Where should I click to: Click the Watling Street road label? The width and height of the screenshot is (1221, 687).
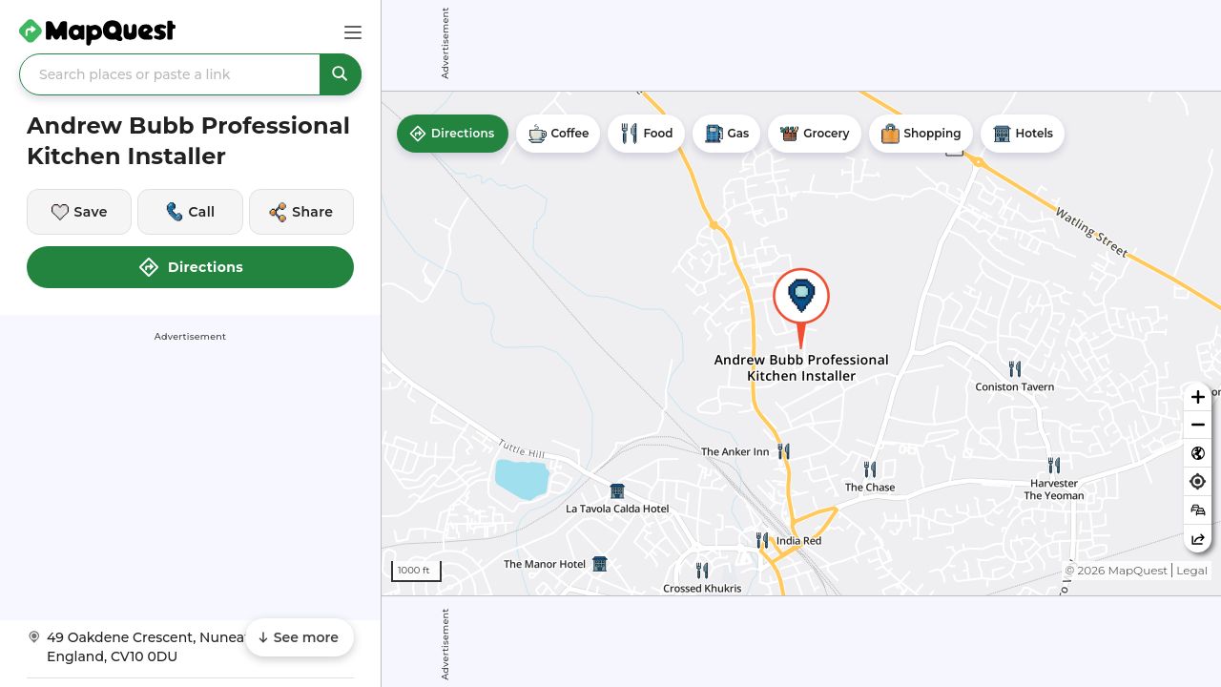pos(1091,232)
